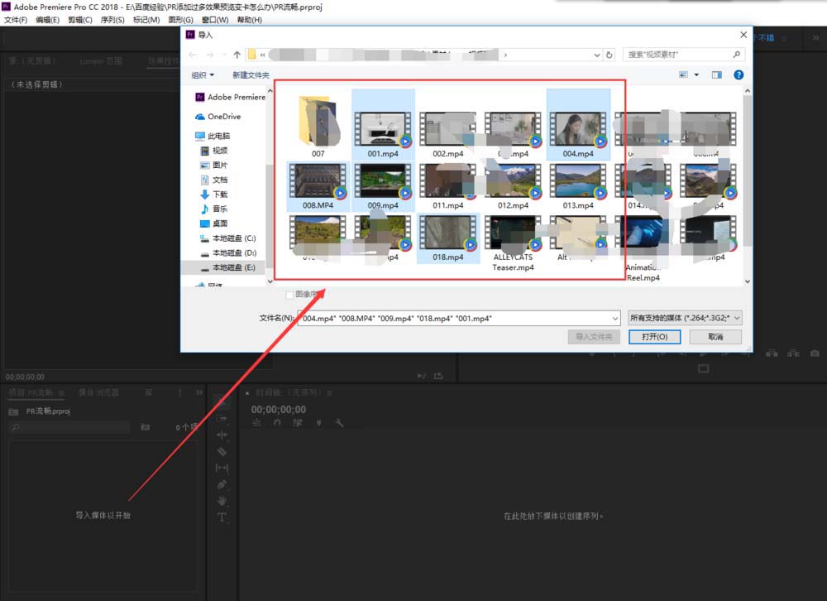The image size is (827, 601).
Task: Select the Ripple Edit tool
Action: tap(222, 435)
